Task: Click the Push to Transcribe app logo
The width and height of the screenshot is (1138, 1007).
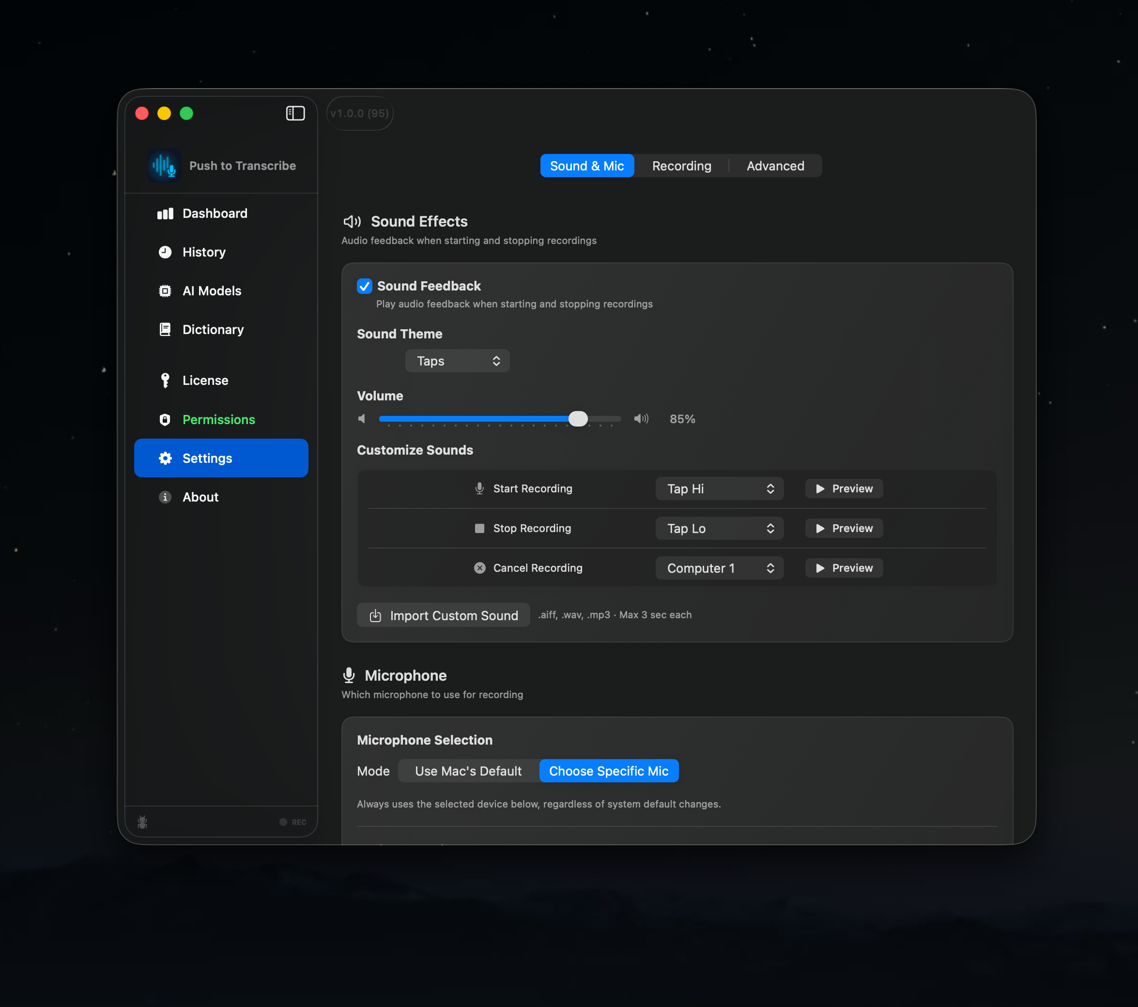Action: coord(164,165)
